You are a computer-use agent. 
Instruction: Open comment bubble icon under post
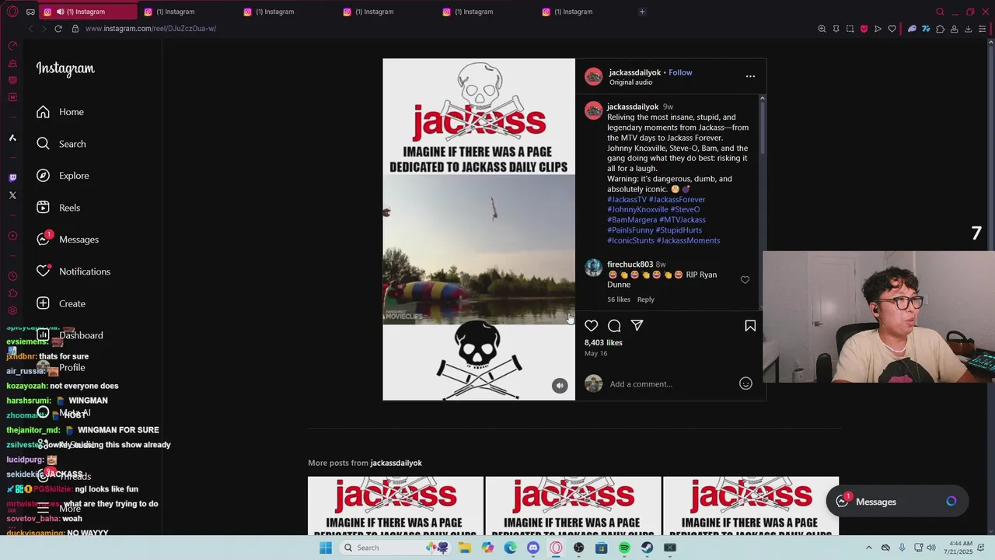[x=614, y=326]
